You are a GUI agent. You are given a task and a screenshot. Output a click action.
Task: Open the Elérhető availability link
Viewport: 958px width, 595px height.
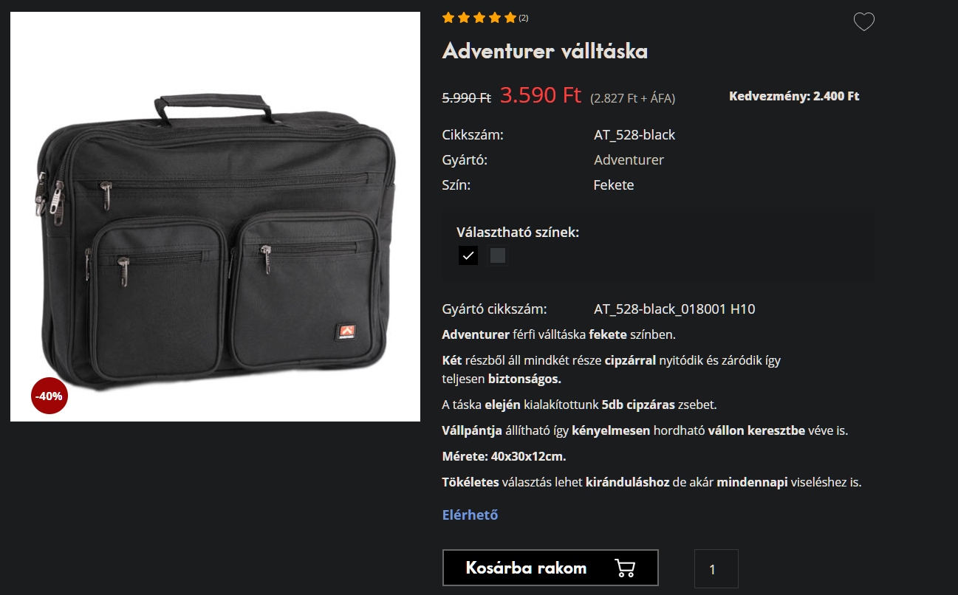click(470, 515)
